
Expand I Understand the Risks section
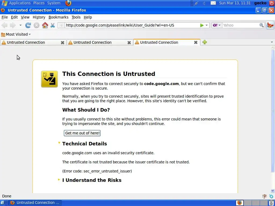(x=59, y=179)
